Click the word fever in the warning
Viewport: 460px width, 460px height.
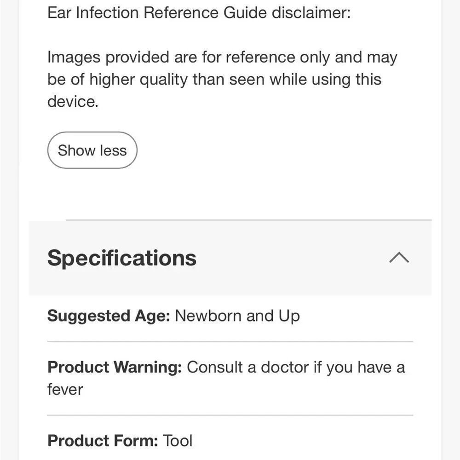click(65, 390)
